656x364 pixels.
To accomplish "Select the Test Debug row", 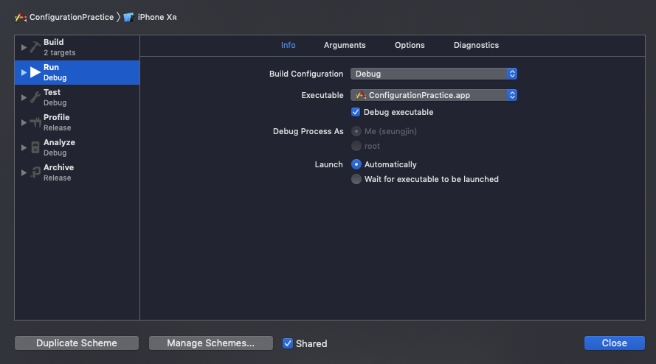I will 77,97.
